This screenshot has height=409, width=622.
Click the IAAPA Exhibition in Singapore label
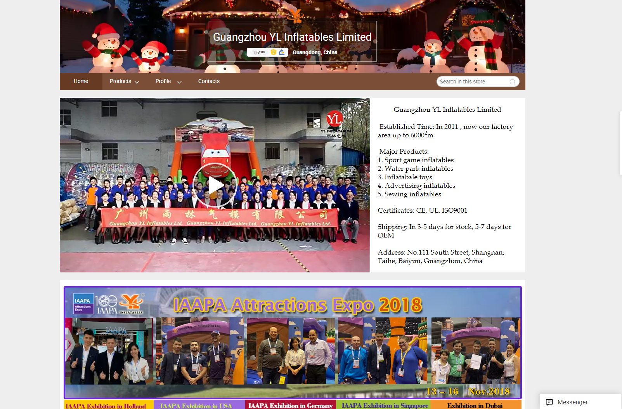click(385, 406)
